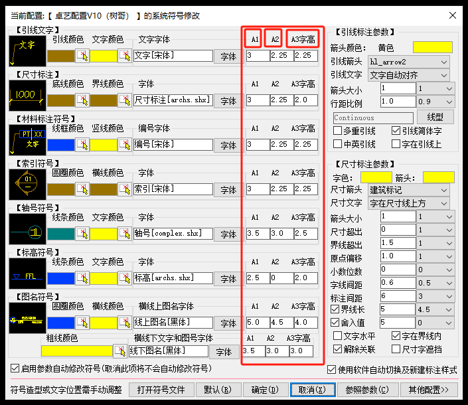Screen dimensions: 468x405
Task: Open the color picker for 线框颜色
Action: (82, 144)
